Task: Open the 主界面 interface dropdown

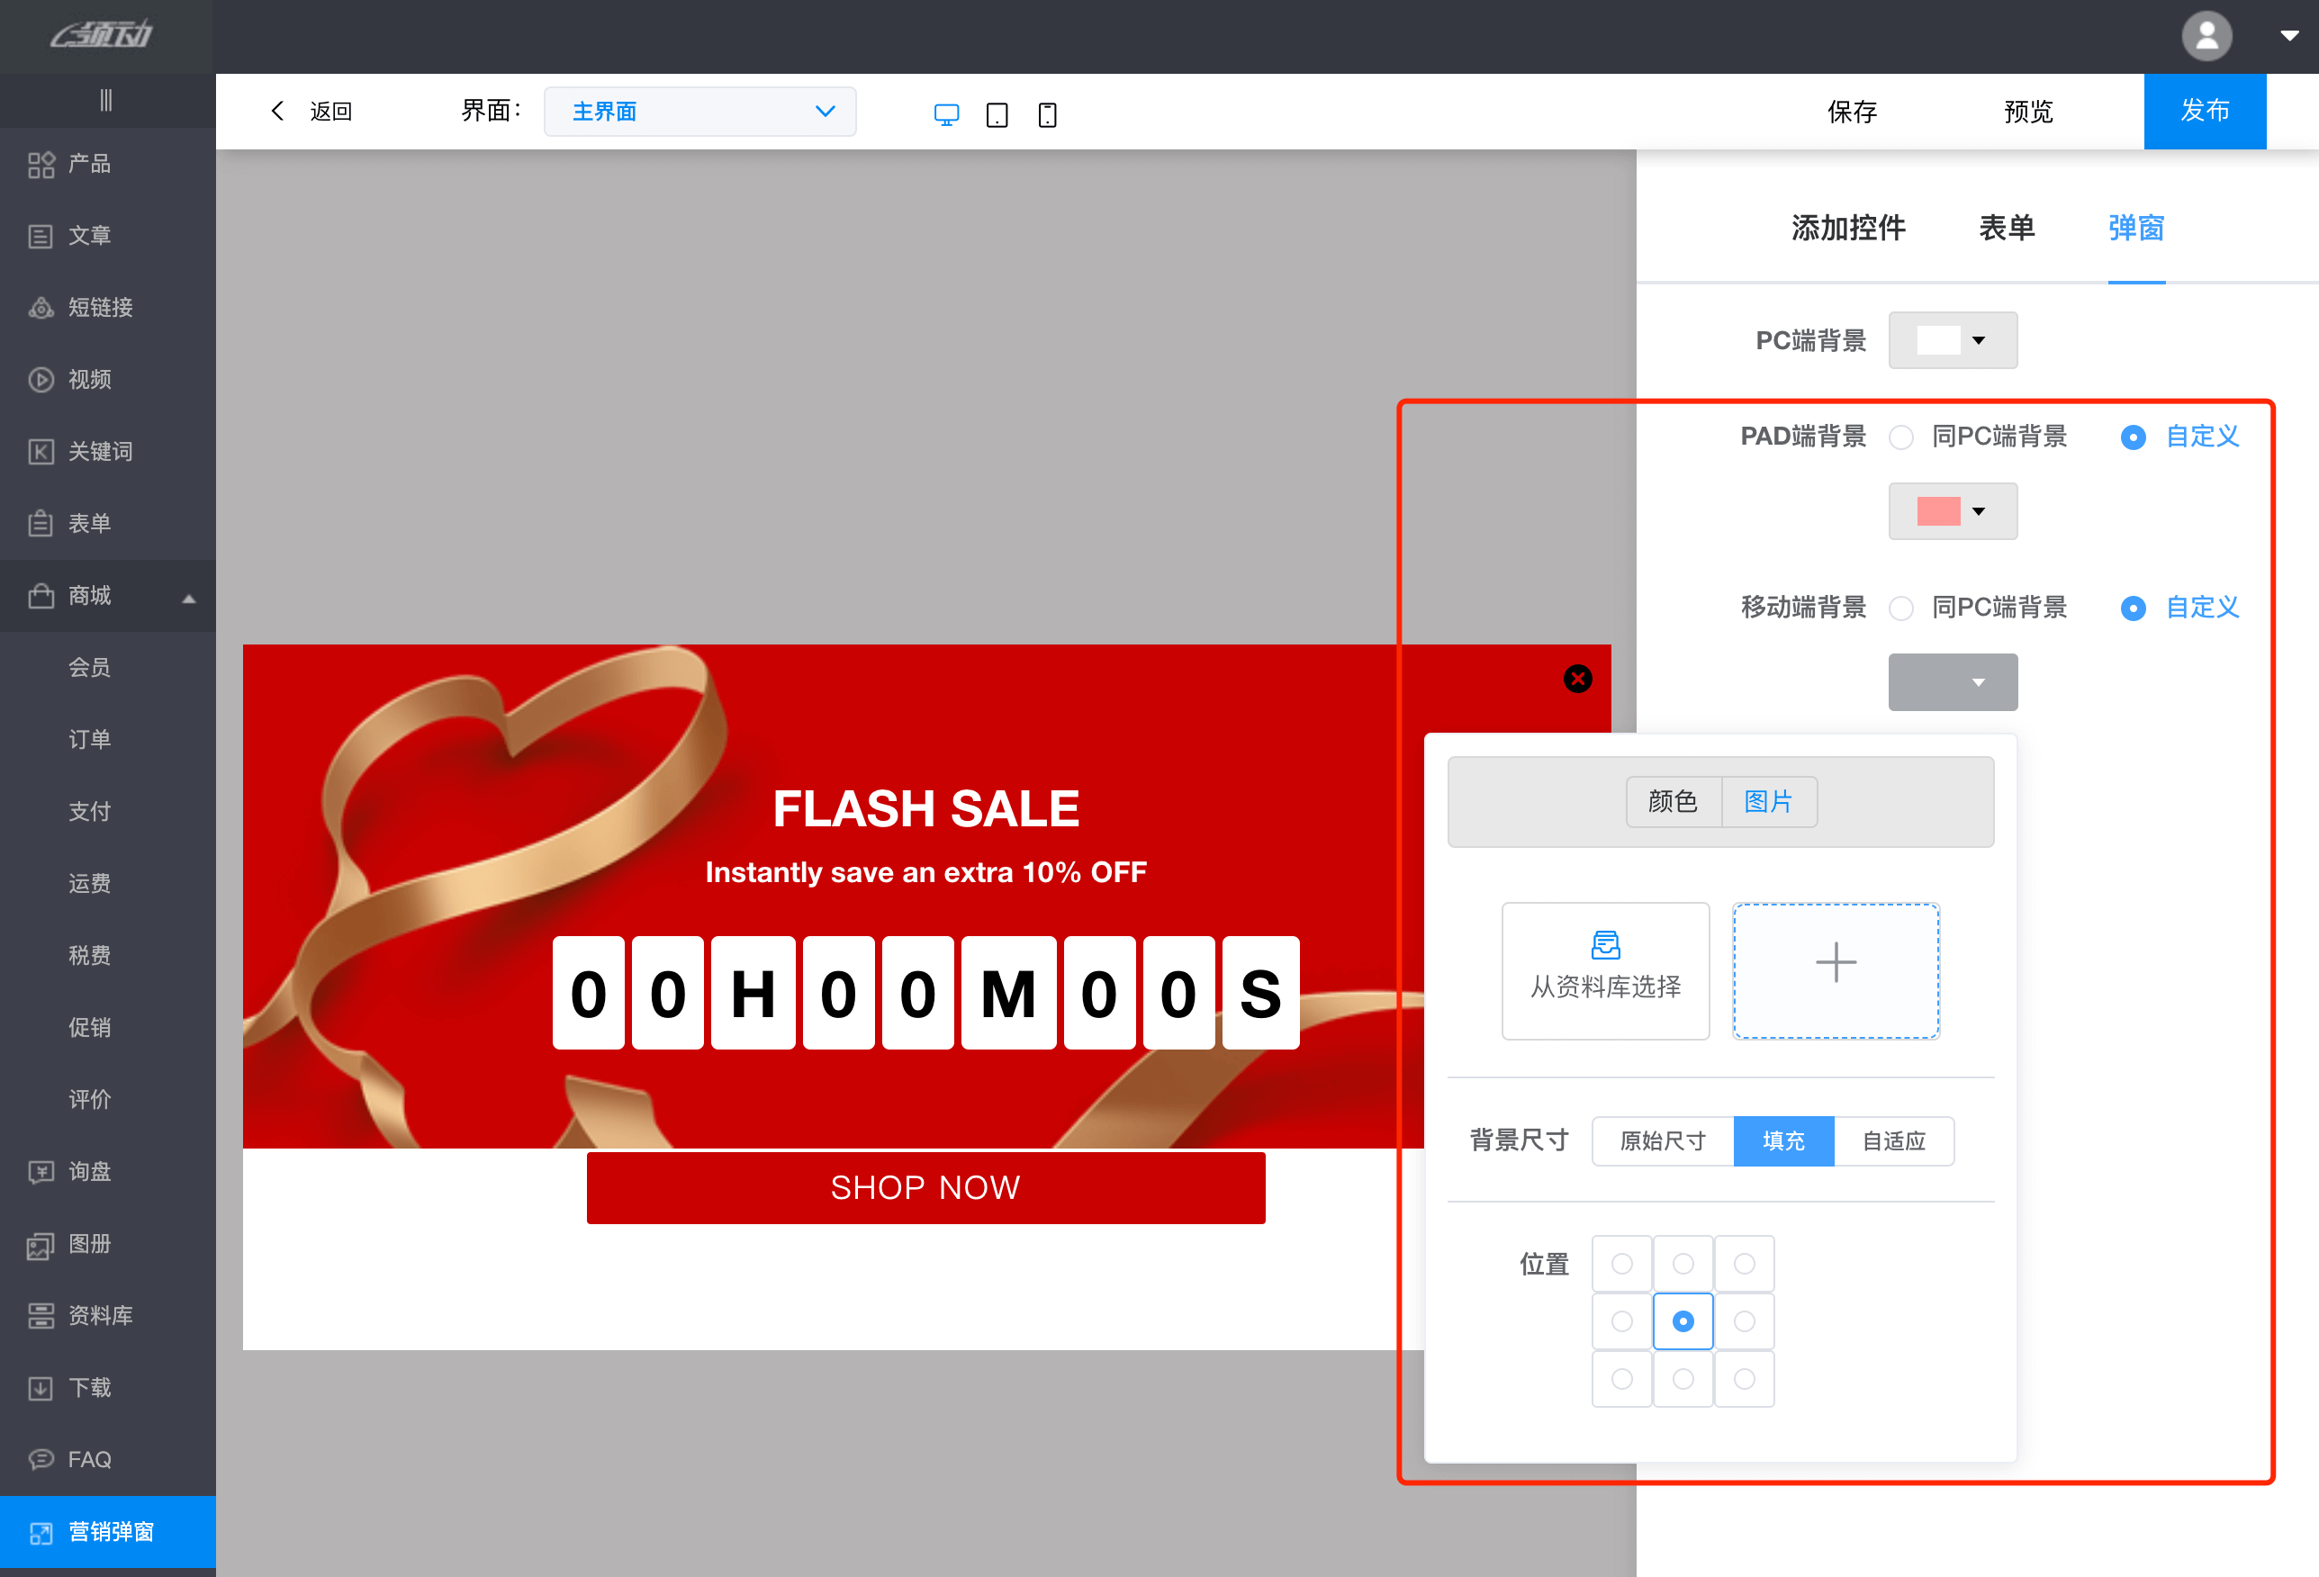Action: [x=699, y=111]
